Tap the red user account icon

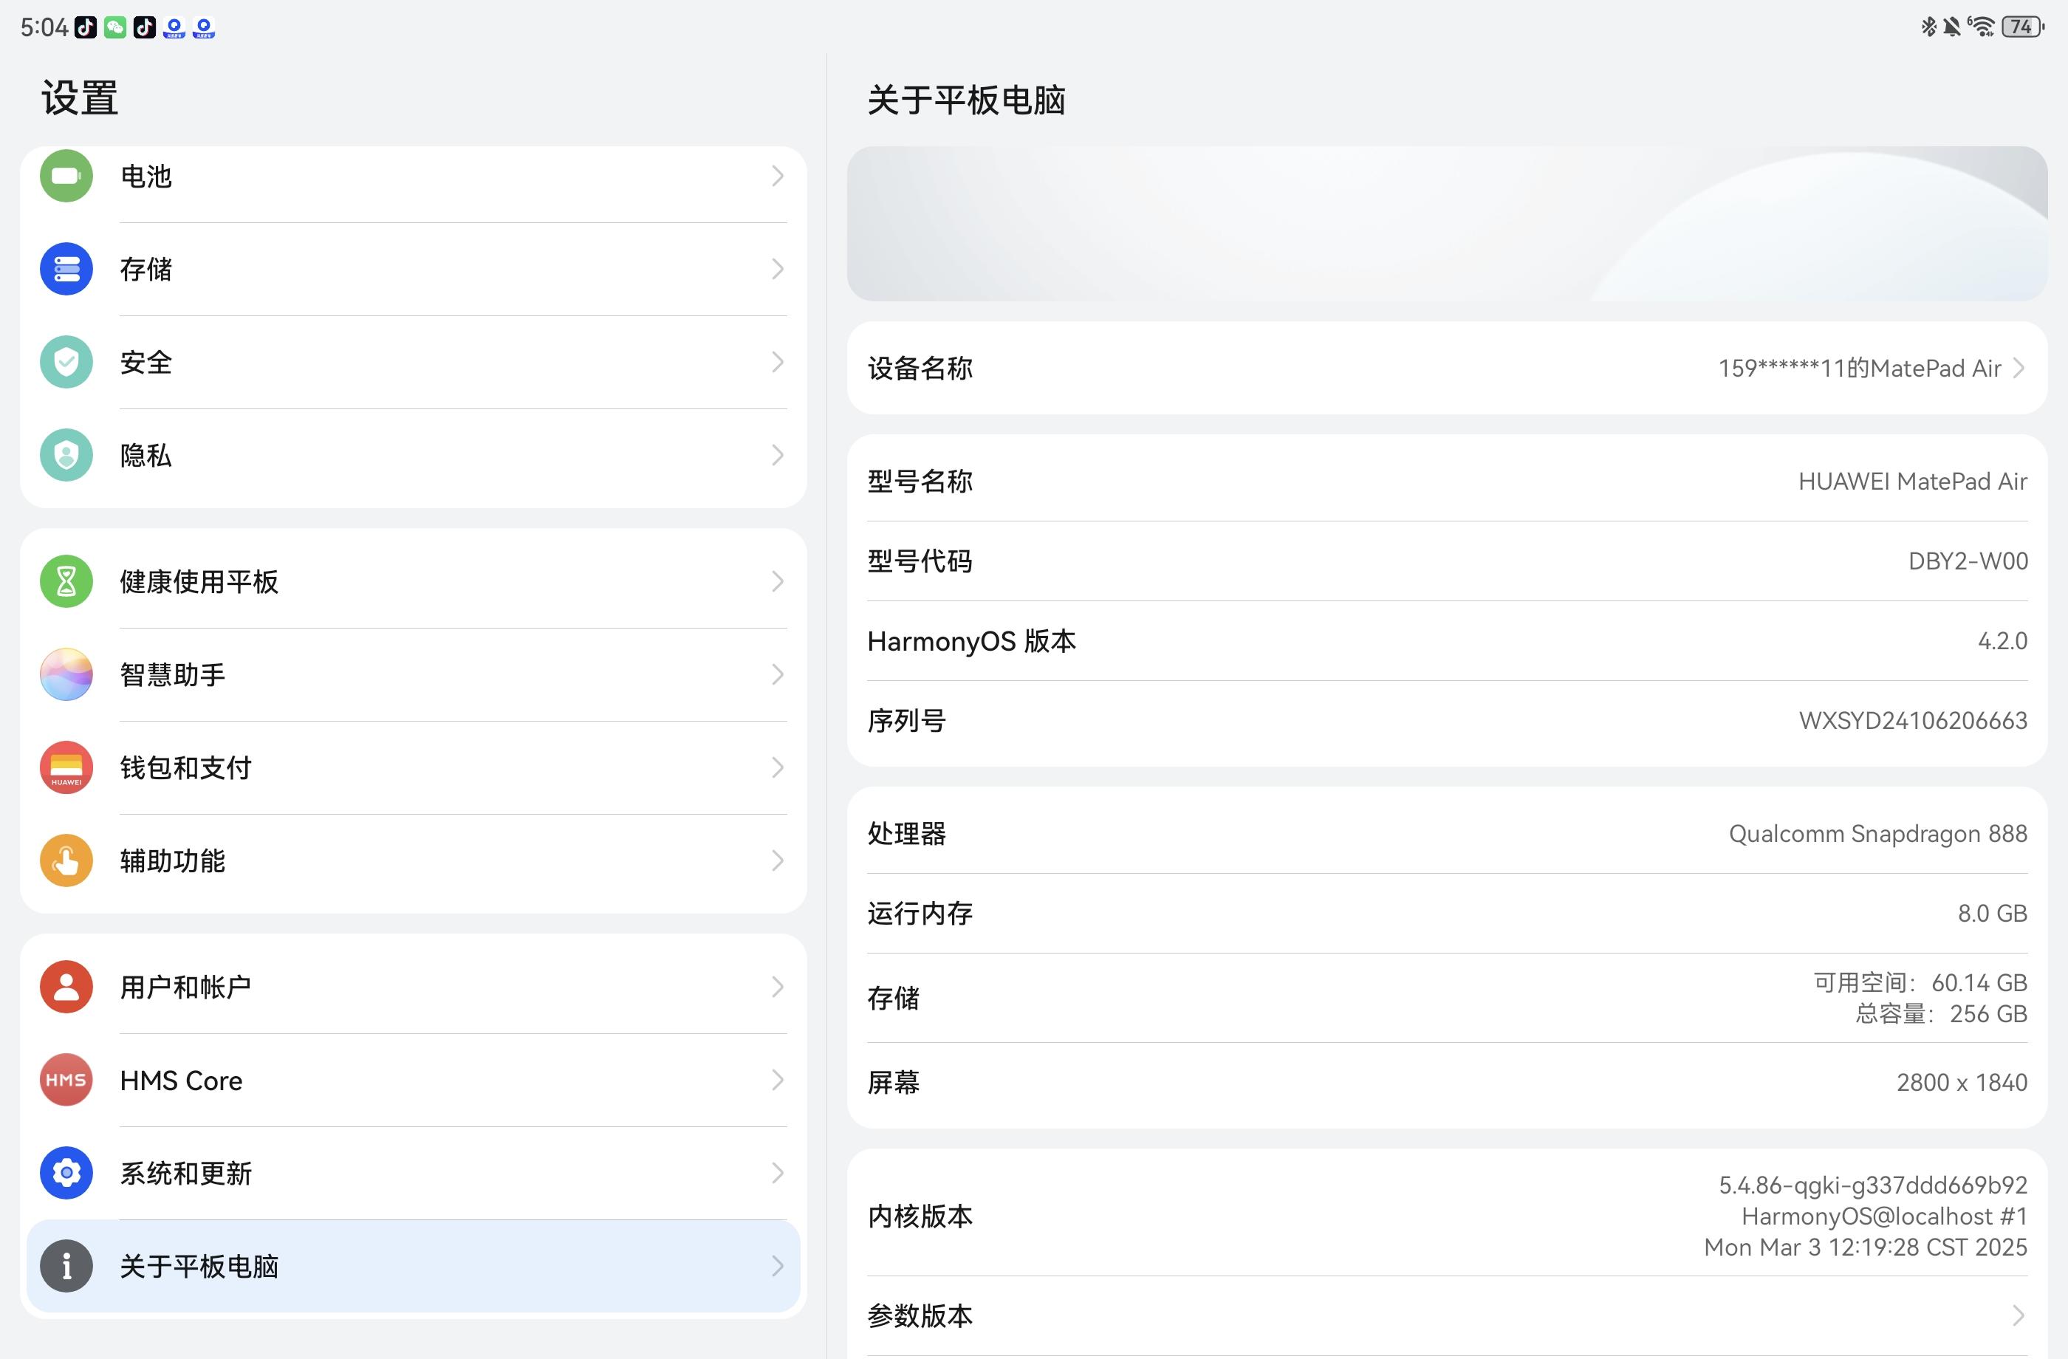[66, 987]
